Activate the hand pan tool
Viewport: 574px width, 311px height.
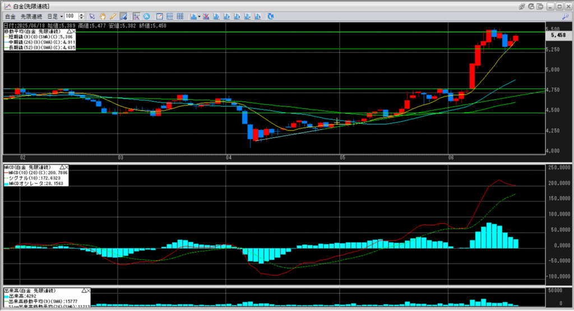point(103,16)
